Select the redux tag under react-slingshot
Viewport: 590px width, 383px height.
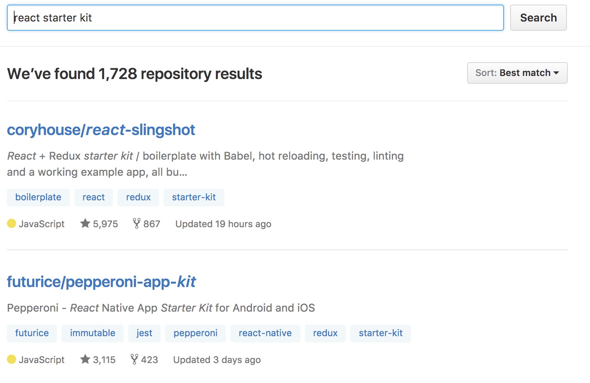138,197
